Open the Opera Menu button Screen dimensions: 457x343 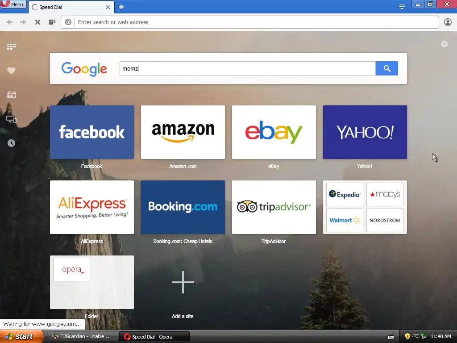pos(13,4)
